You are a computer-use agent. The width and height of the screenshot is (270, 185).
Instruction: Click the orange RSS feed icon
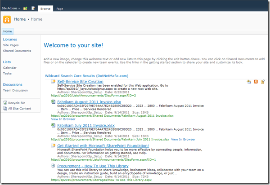tap(256, 82)
